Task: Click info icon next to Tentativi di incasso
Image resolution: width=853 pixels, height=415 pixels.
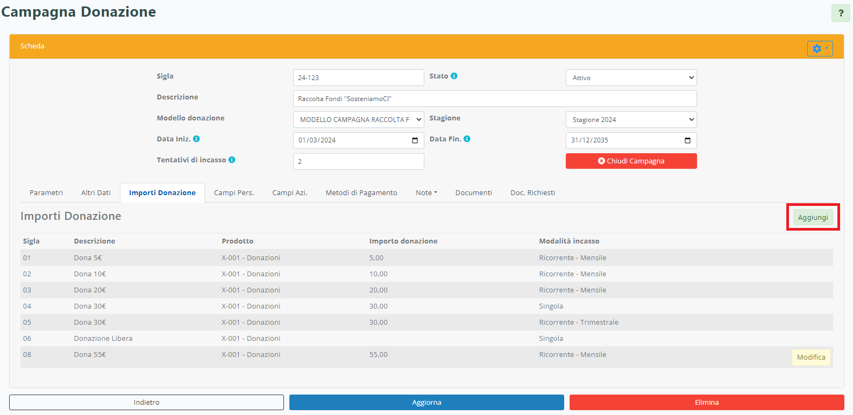Action: coord(232,160)
